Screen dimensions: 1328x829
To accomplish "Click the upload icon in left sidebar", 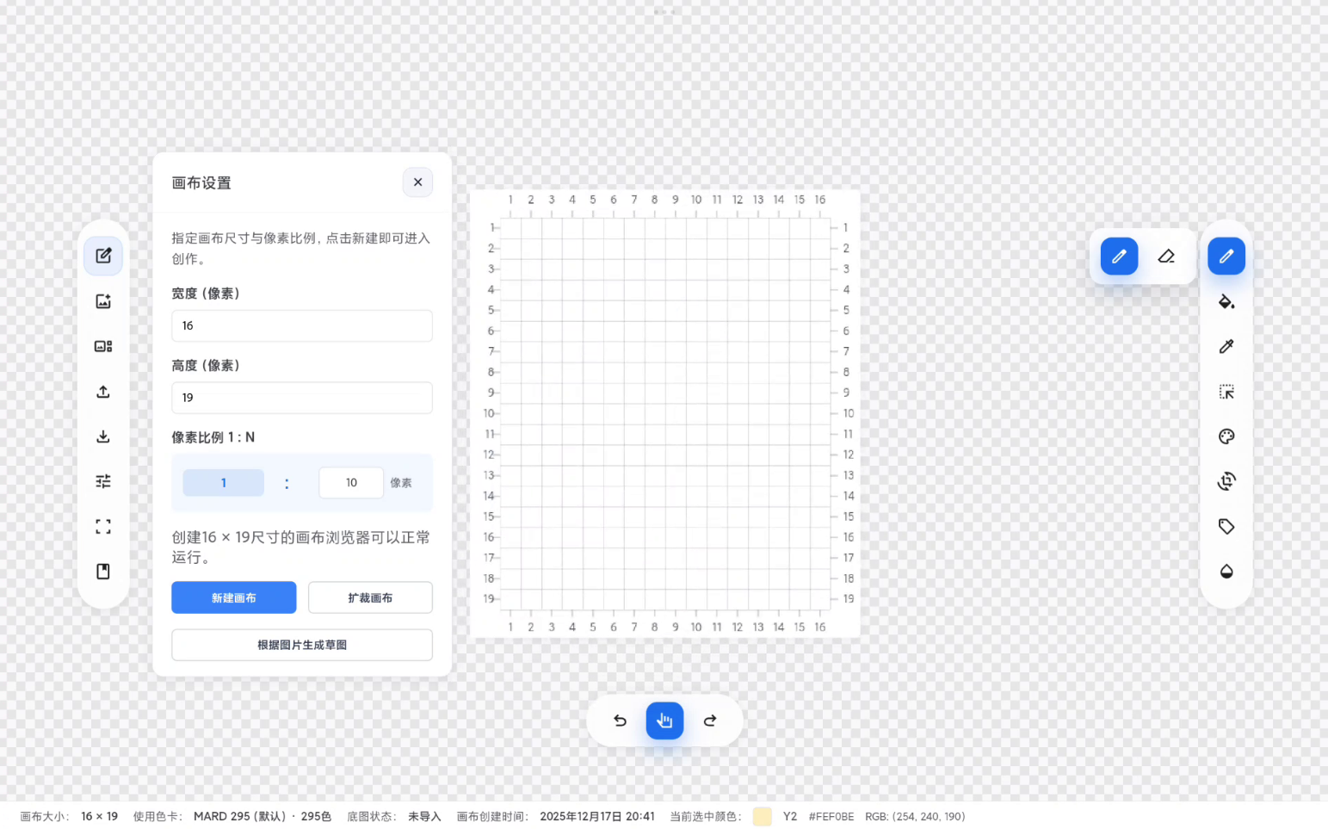I will (x=103, y=392).
